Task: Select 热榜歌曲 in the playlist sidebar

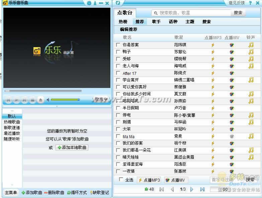Action: point(12,122)
